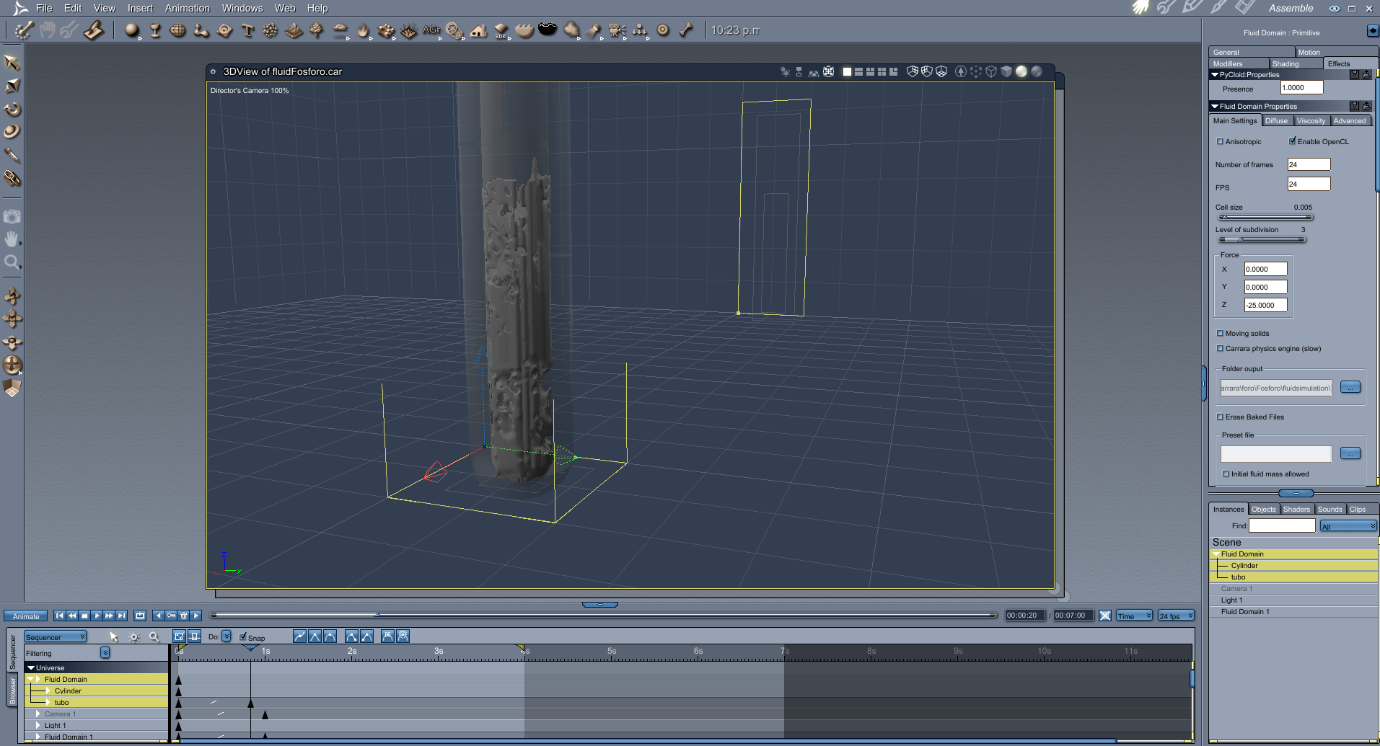Click the Animate button

26,616
